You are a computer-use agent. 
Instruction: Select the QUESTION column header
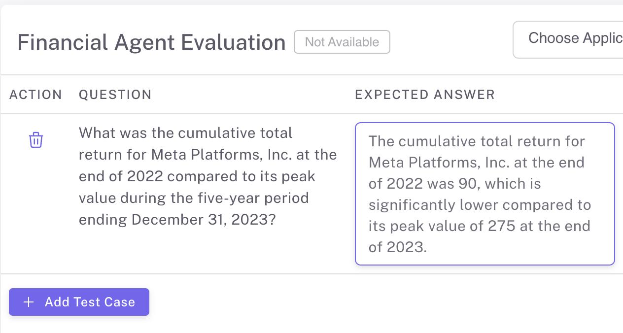tap(115, 95)
